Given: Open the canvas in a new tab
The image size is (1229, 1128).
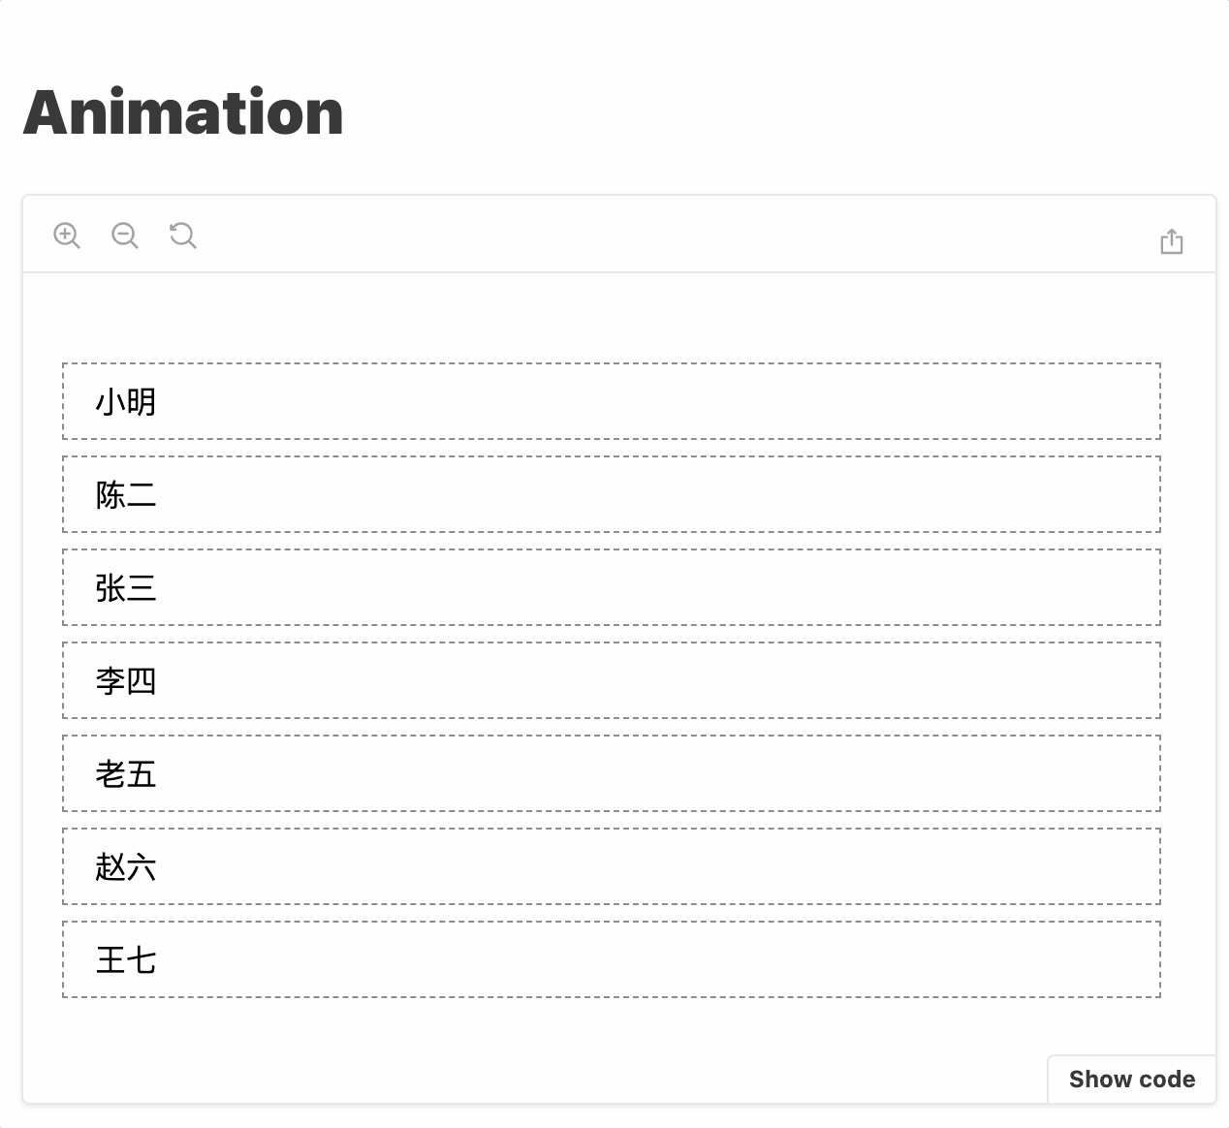Looking at the screenshot, I should click(x=1171, y=241).
